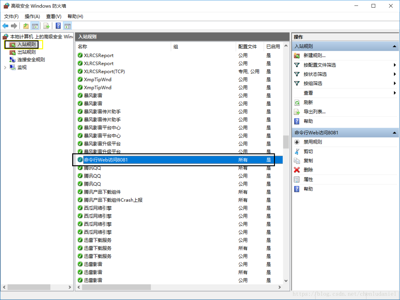Click the 刷新 refresh icon
The width and height of the screenshot is (400, 300).
(297, 102)
